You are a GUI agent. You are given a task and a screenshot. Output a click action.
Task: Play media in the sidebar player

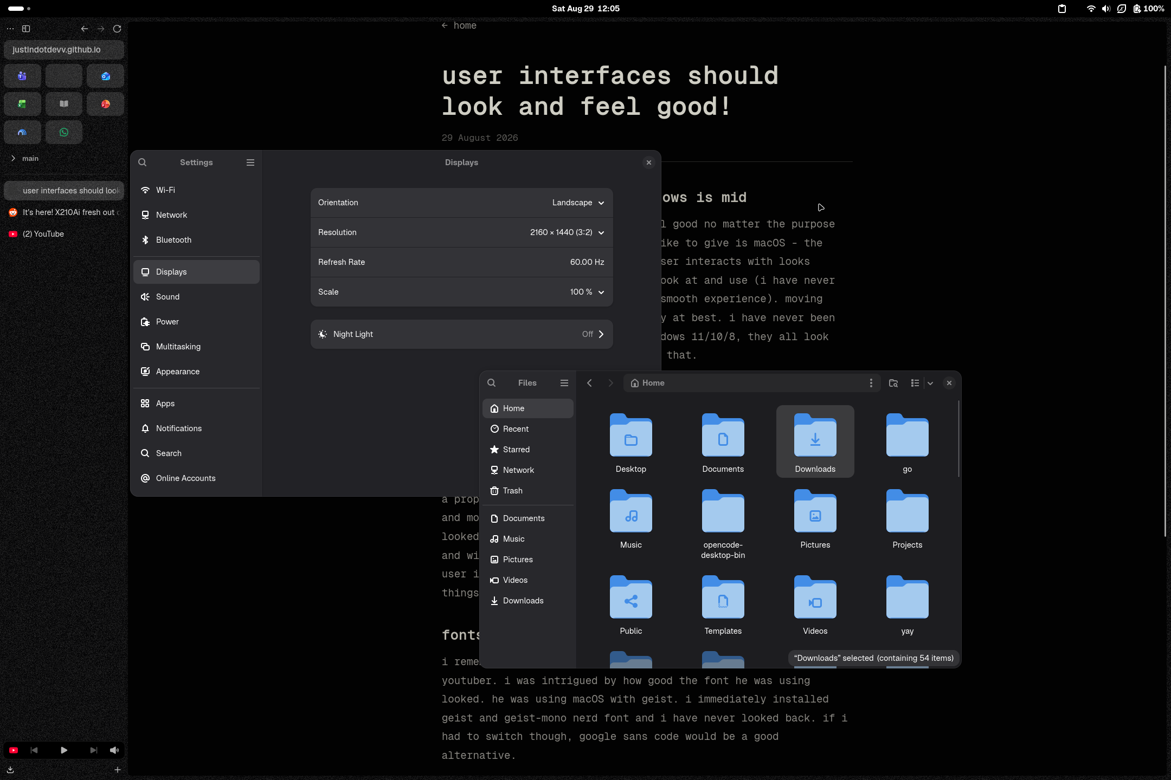pos(64,750)
